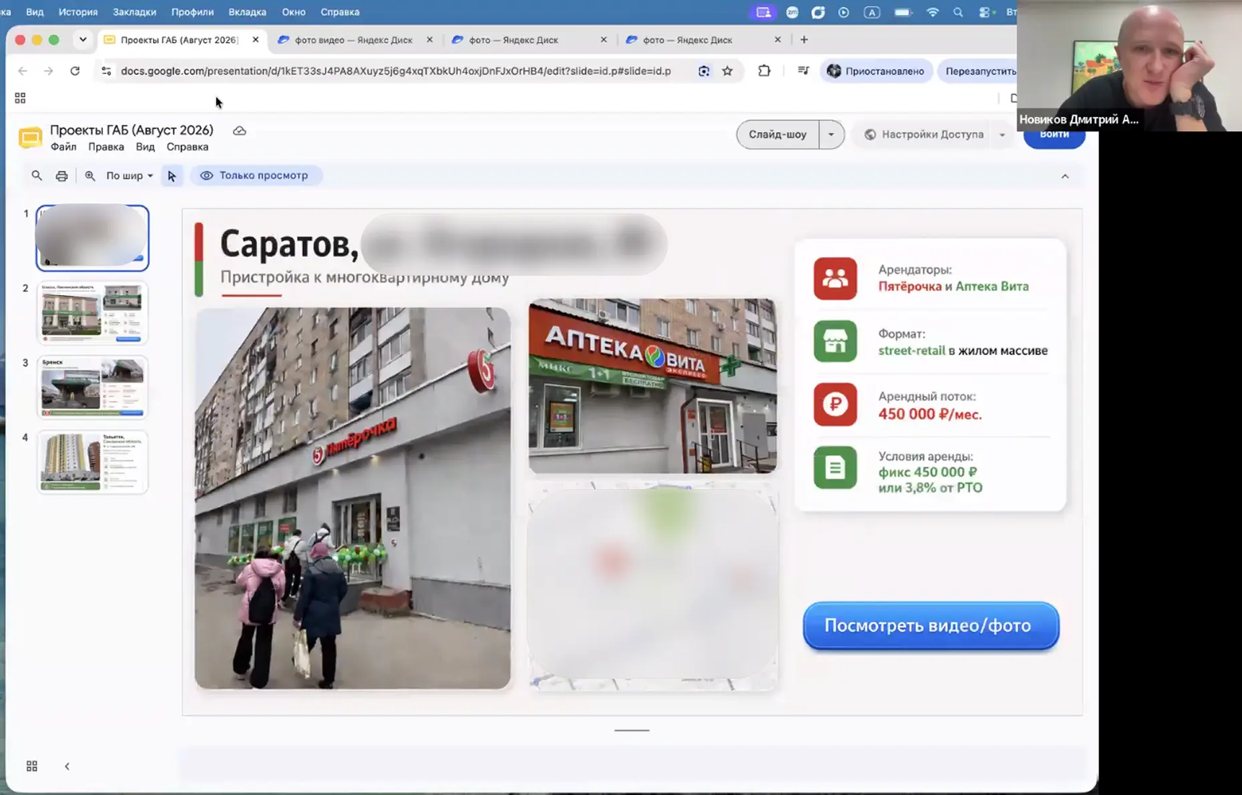Click the tenants icon on the slide
Image resolution: width=1242 pixels, height=795 pixels.
point(835,278)
